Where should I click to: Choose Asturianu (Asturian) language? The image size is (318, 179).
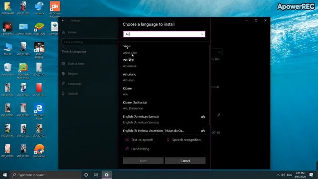coord(164,77)
